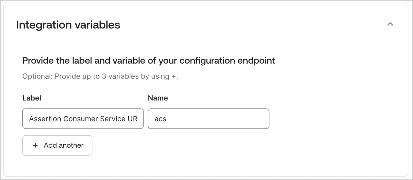
Task: Click the 'acs' variable name text
Action: 160,119
